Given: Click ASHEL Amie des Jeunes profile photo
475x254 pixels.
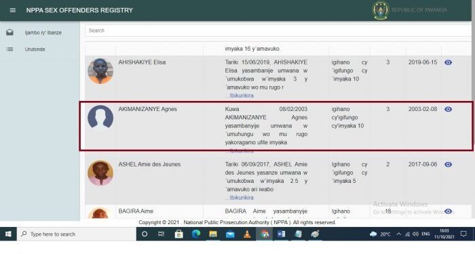Looking at the screenshot, I should point(100,173).
